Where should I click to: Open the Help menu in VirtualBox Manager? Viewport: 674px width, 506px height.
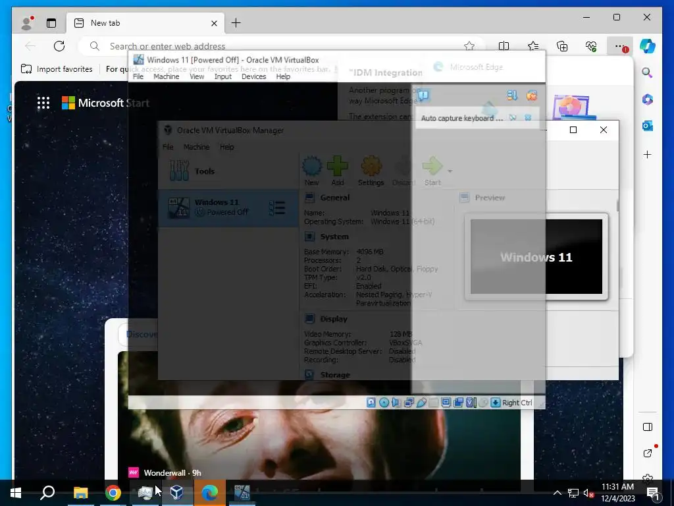click(x=227, y=147)
